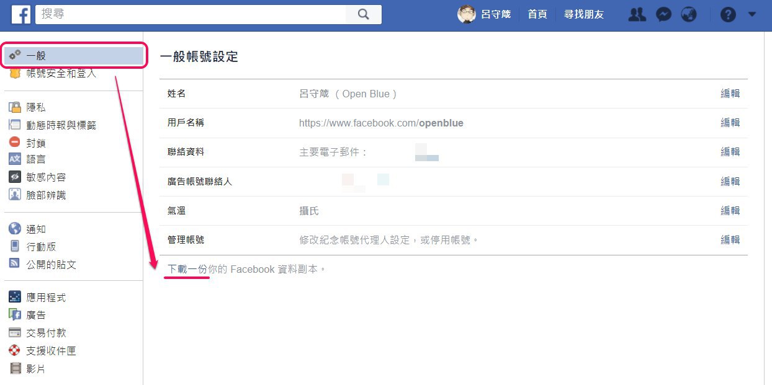Screen dimensions: 772x385
Task: Open 行動版 settings in sidebar
Action: point(41,247)
